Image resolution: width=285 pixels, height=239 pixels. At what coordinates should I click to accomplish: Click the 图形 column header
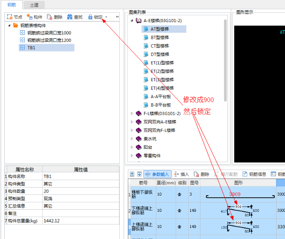click(x=238, y=183)
